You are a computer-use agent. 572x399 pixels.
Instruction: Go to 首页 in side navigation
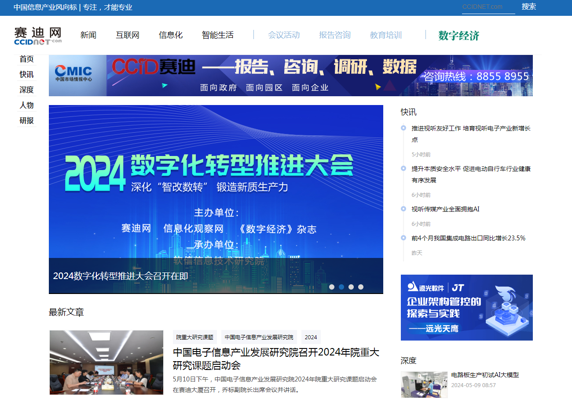(26, 59)
